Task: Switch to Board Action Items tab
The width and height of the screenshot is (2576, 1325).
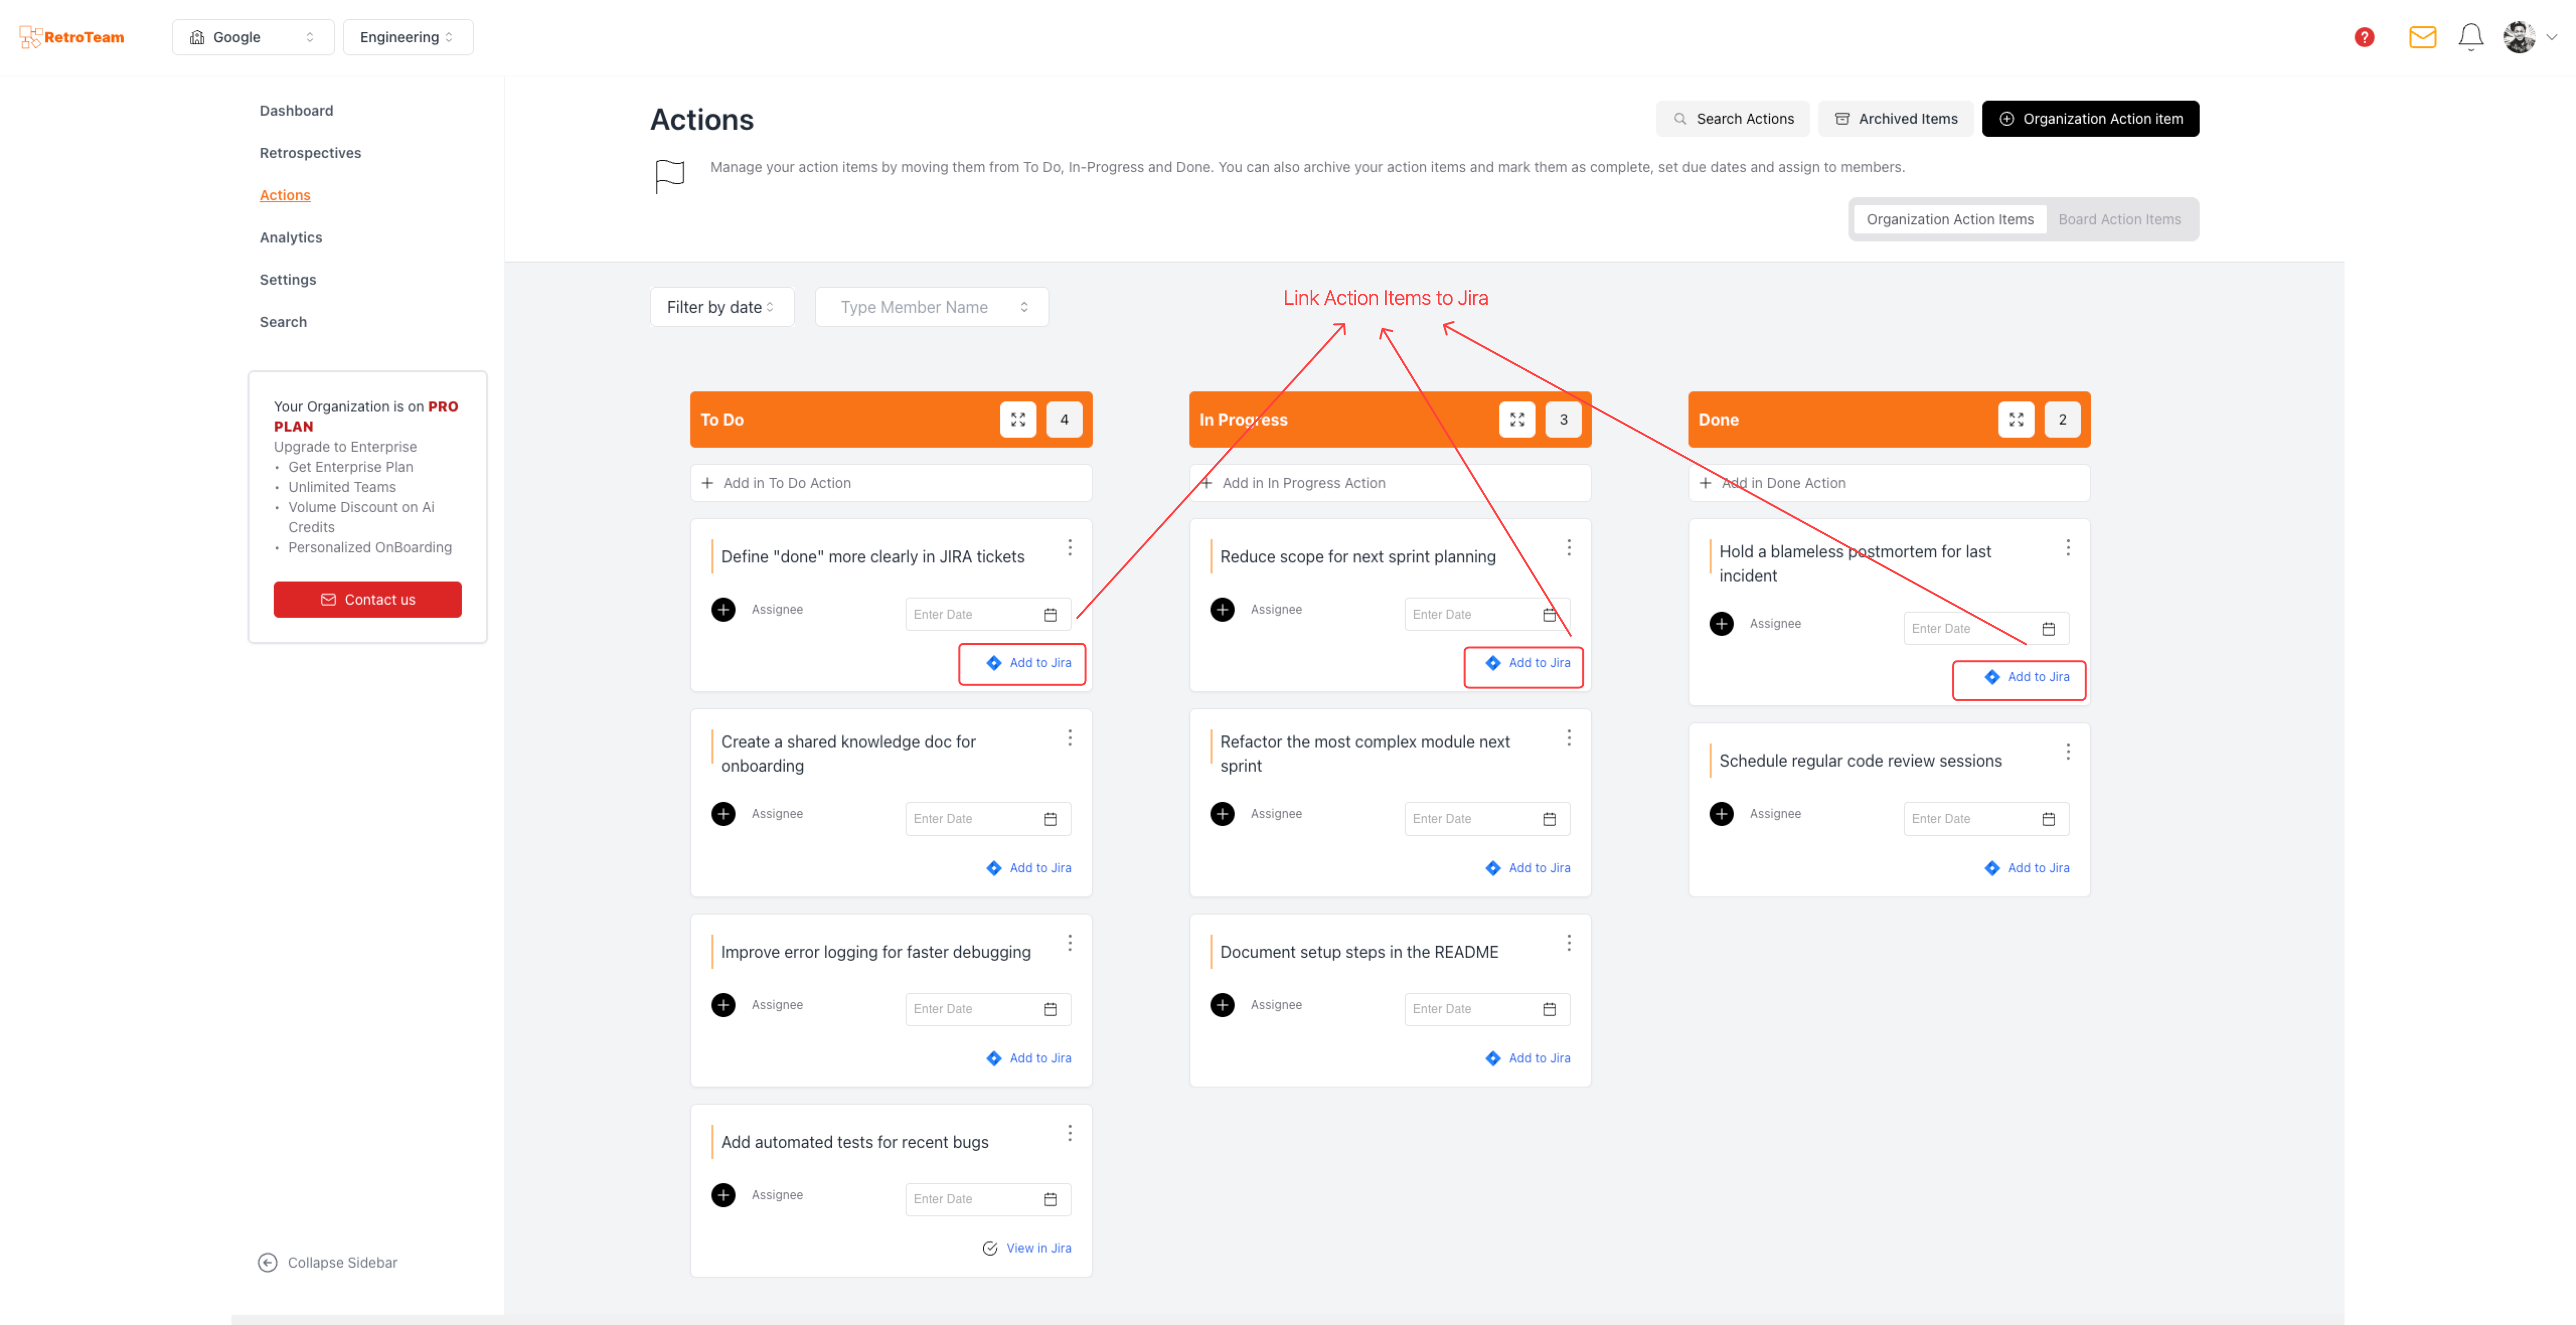Action: tap(2119, 220)
